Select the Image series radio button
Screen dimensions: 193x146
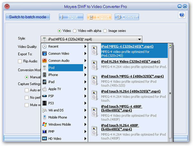105,31
